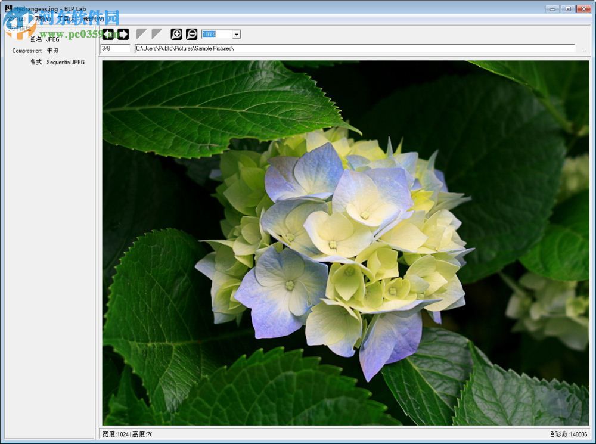
Task: Go to previous image with left arrow
Action: coord(108,34)
